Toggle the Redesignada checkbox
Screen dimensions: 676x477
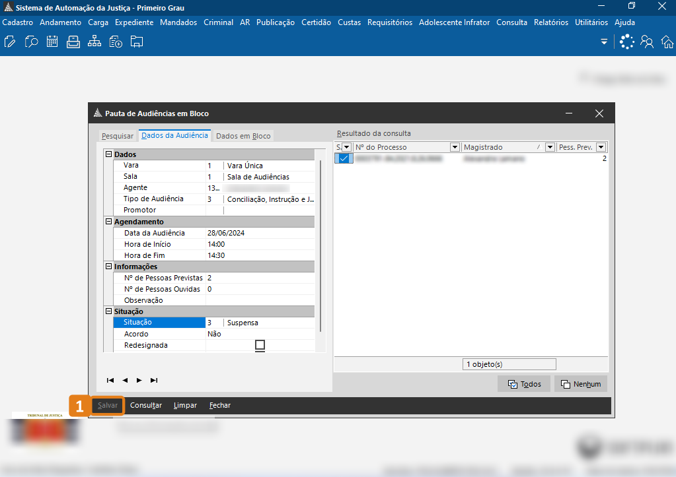[x=260, y=345]
